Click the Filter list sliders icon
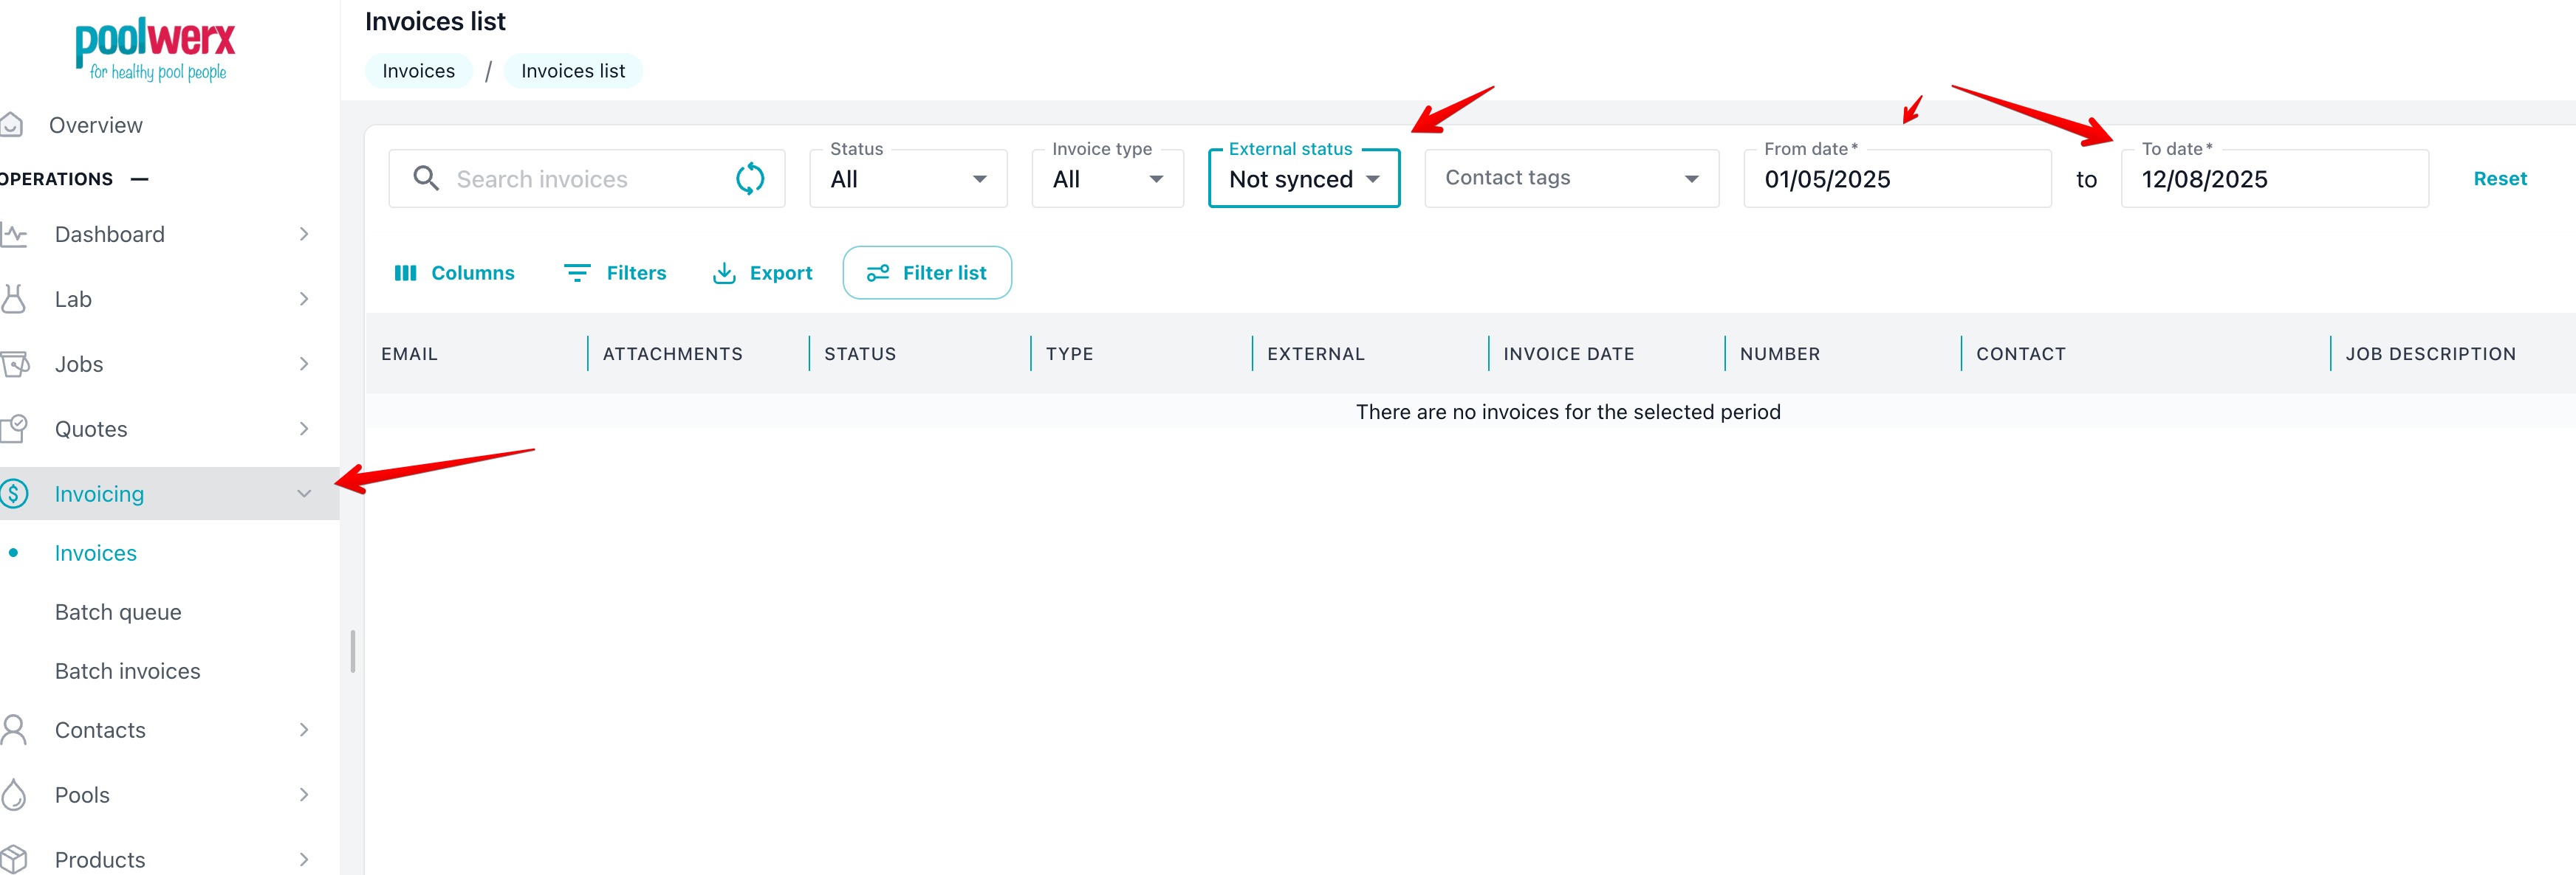The height and width of the screenshot is (875, 2576). point(878,273)
